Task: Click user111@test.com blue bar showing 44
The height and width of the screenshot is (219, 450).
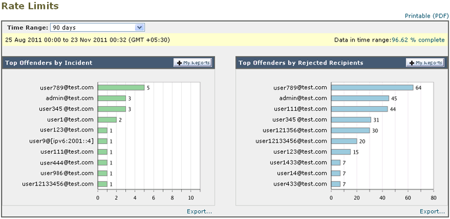Action: pos(359,109)
